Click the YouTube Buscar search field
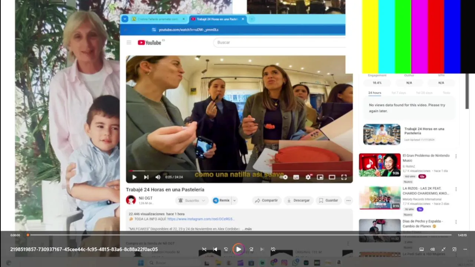The image size is (475, 267). pyautogui.click(x=279, y=42)
